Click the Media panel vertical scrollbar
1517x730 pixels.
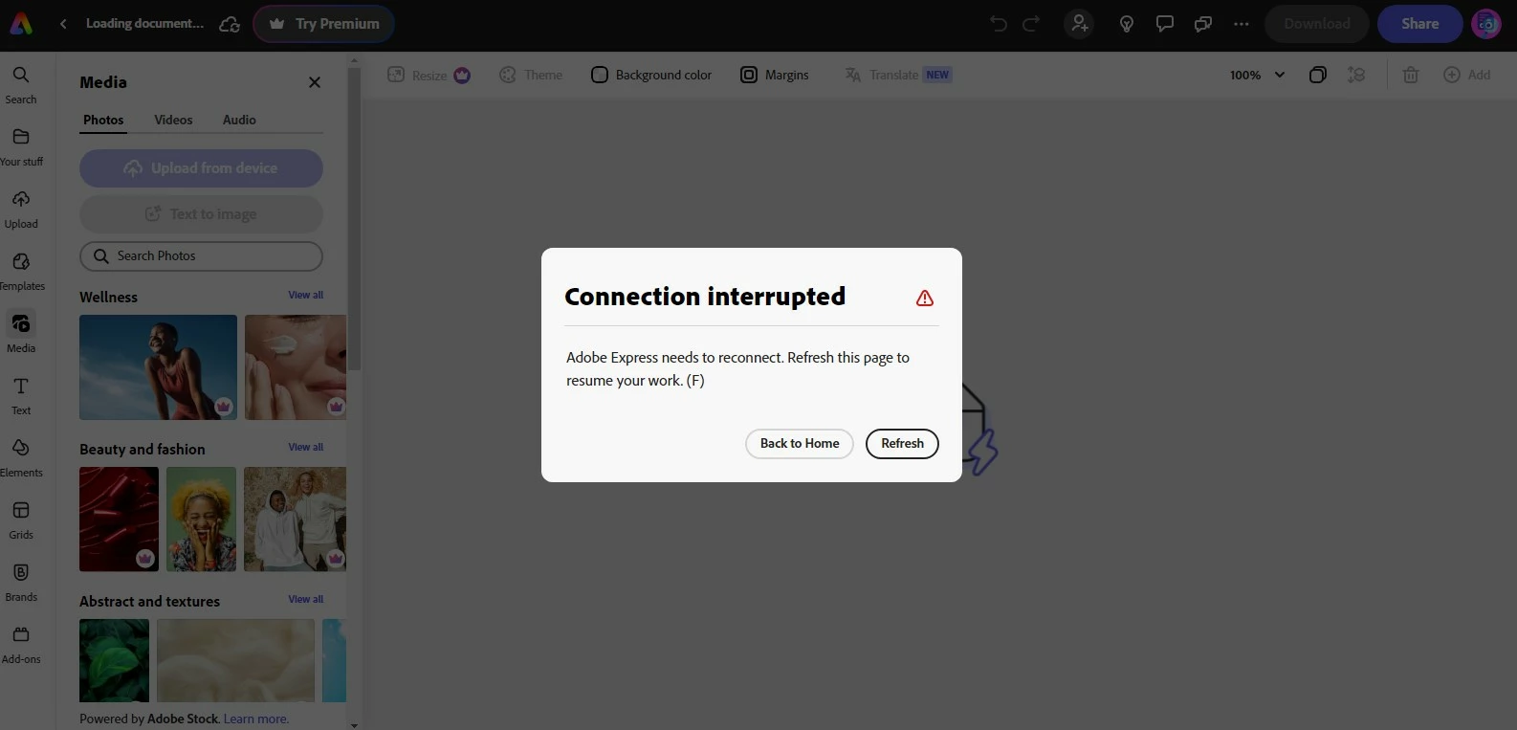pyautogui.click(x=354, y=218)
